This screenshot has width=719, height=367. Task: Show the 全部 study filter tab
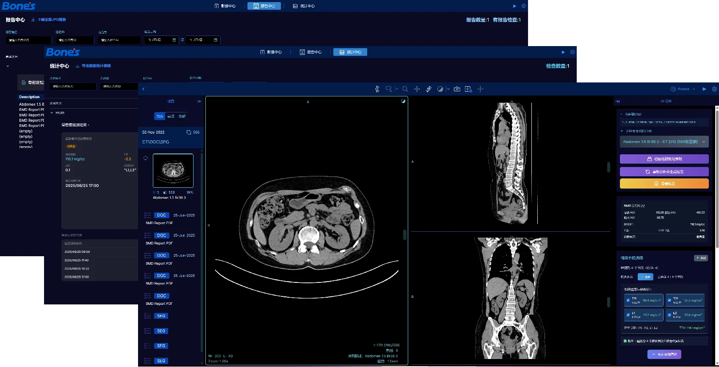[x=182, y=116]
